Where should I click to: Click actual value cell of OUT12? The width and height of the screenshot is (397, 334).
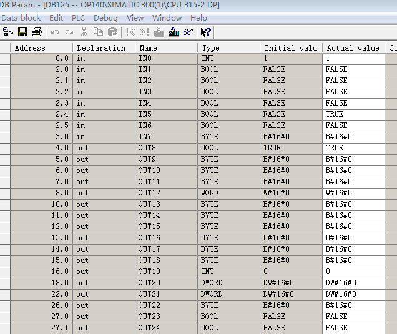(x=354, y=193)
